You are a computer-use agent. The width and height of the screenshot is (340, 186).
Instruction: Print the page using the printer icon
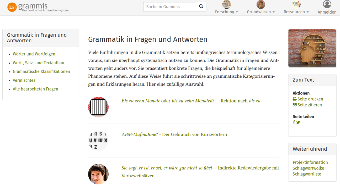tap(294, 99)
